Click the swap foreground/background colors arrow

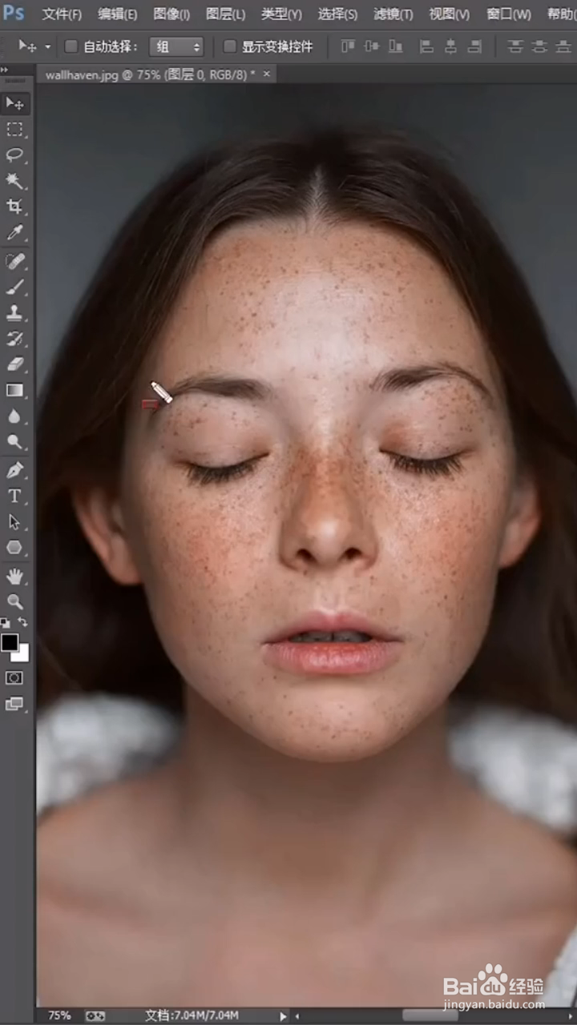point(23,622)
